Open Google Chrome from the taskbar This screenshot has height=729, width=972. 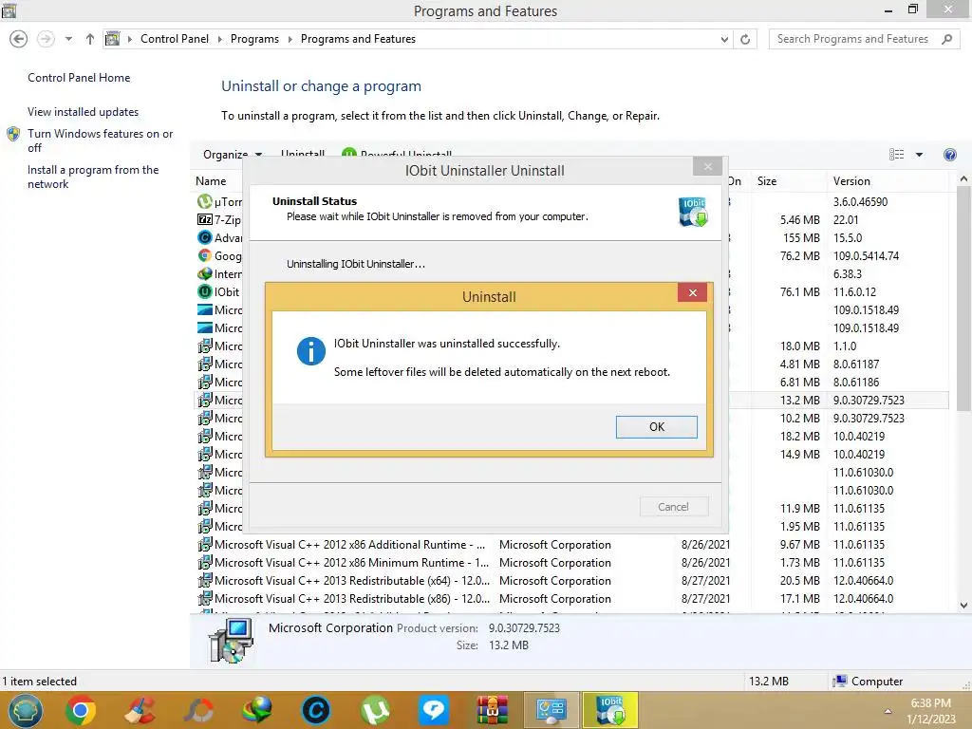(x=80, y=710)
